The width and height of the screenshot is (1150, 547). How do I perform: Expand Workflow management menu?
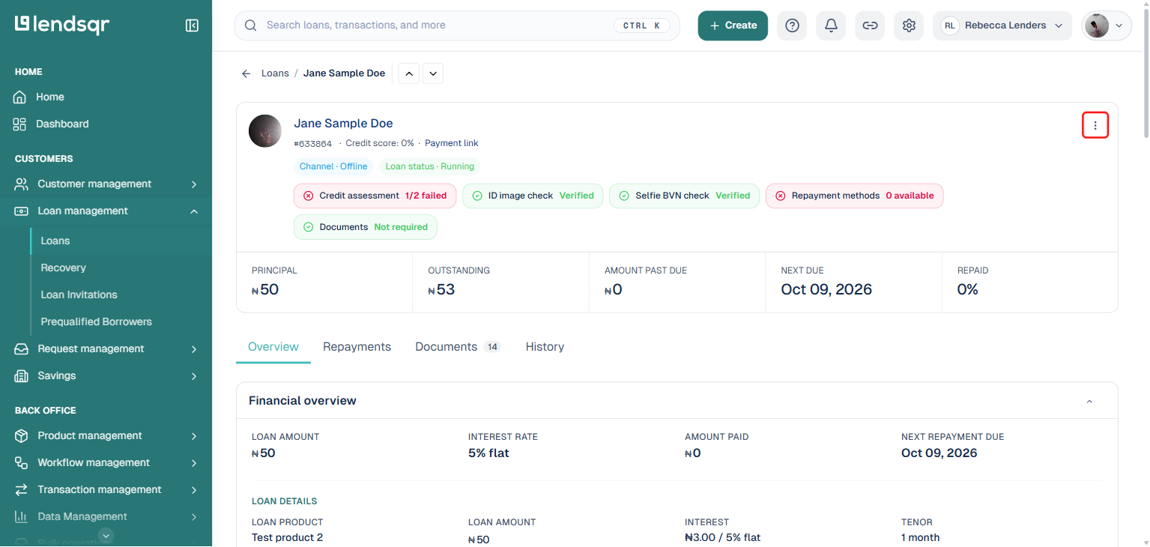click(x=194, y=463)
